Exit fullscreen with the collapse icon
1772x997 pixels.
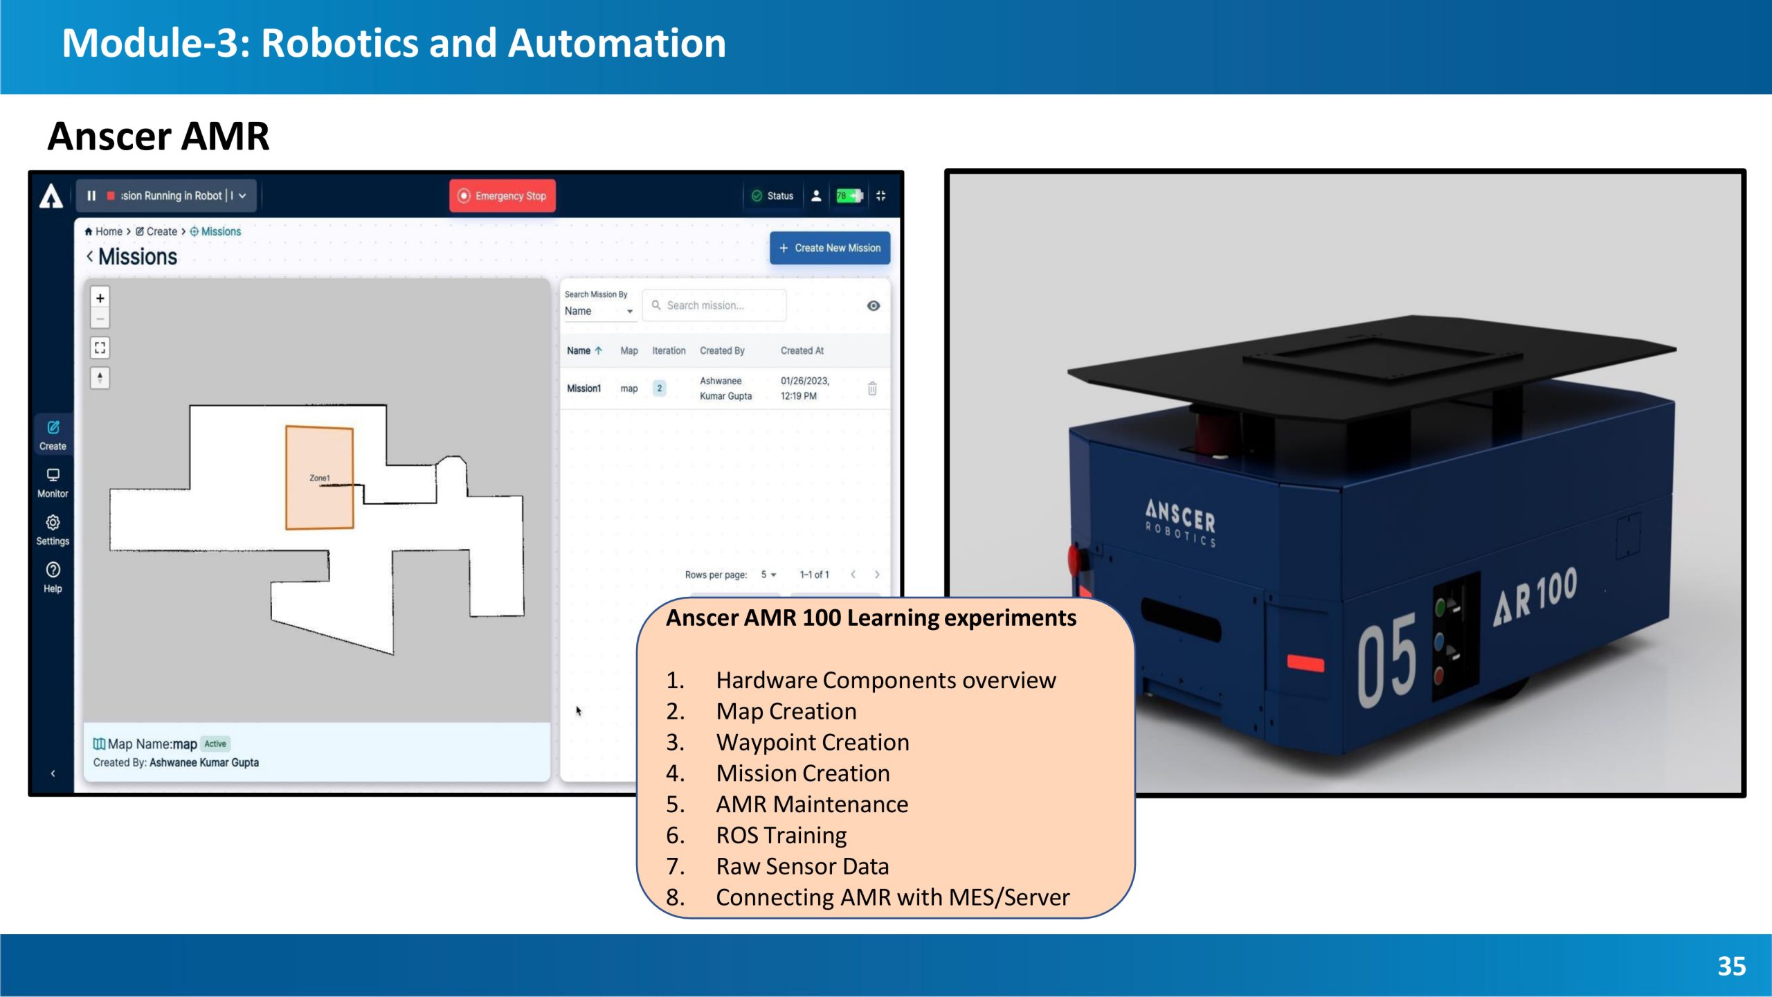pos(880,196)
